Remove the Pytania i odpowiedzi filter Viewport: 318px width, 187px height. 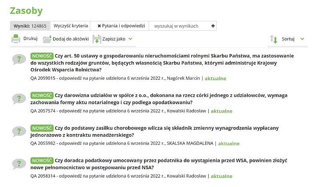click(99, 26)
